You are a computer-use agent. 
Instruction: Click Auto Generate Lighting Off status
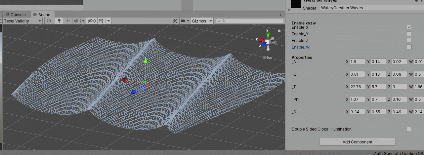[399, 153]
